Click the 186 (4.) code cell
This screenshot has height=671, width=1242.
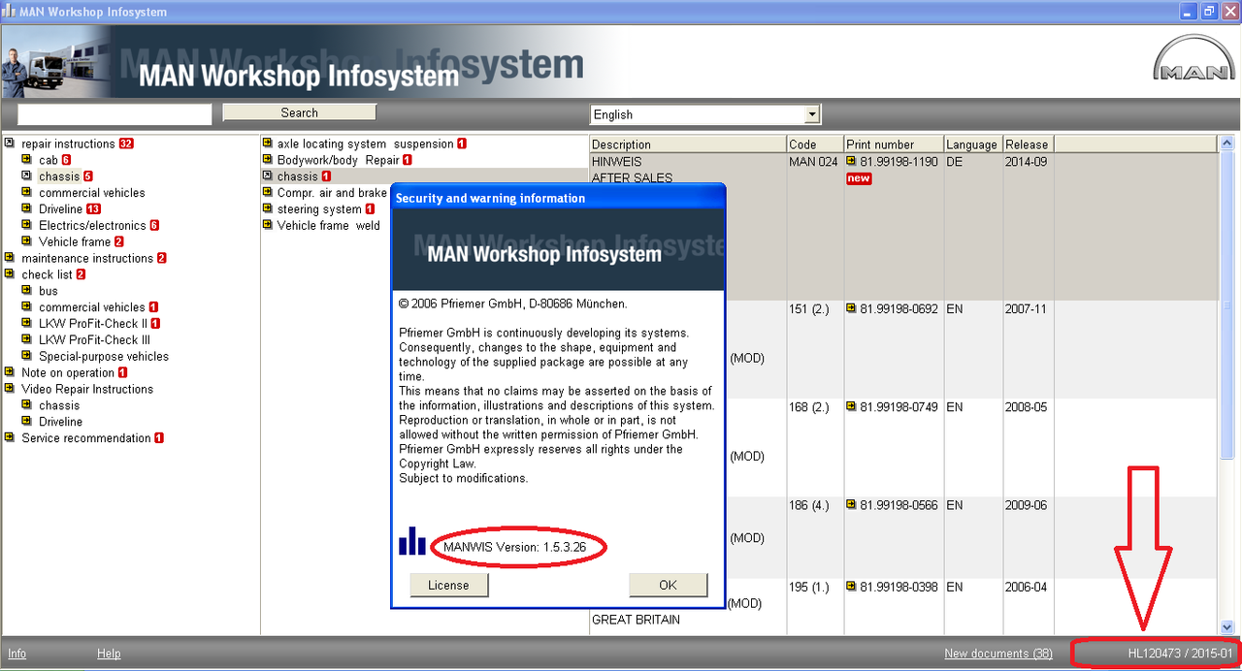[x=809, y=505]
